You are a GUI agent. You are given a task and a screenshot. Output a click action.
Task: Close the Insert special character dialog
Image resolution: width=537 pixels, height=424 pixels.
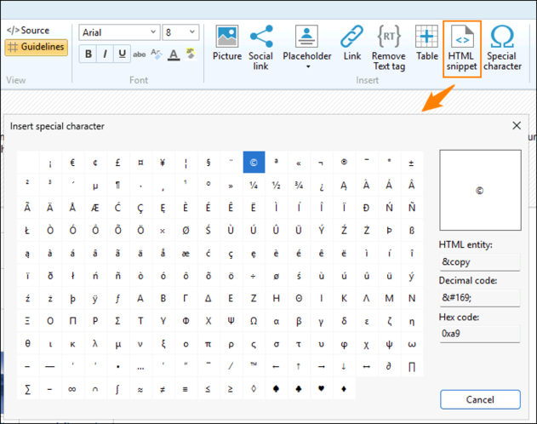click(517, 126)
